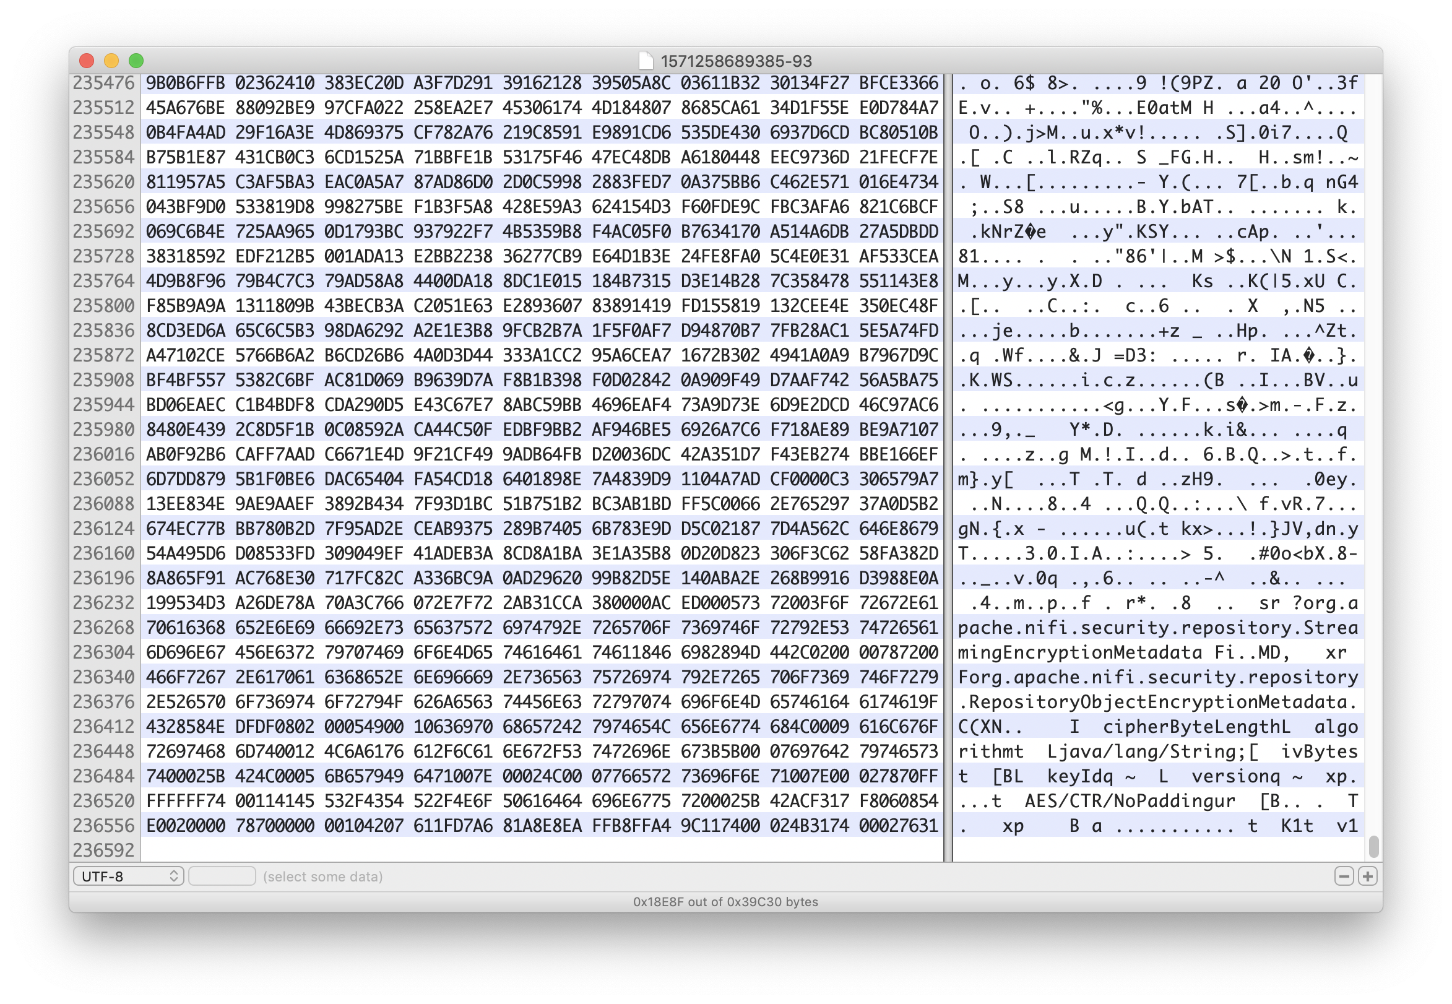Click line number 236232 in the gutter
The width and height of the screenshot is (1452, 1004).
104,603
